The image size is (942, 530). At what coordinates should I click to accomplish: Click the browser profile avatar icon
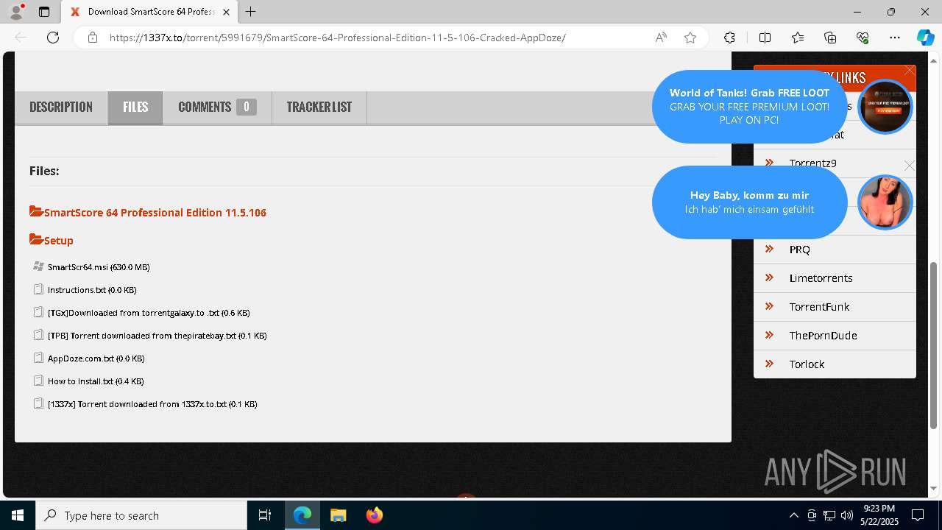(x=16, y=12)
